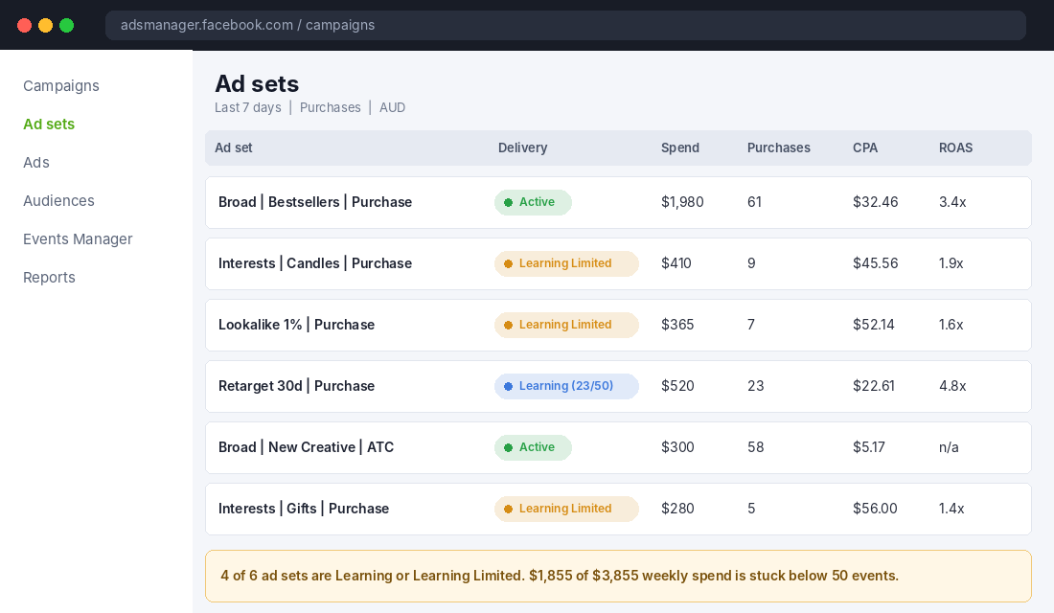
Task: Click the n/a ROAS value
Action: pos(949,447)
